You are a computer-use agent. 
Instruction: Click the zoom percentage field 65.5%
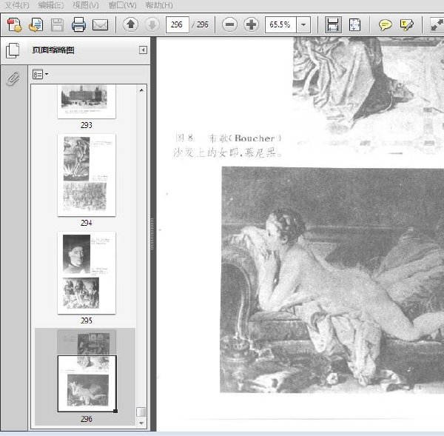pos(280,25)
